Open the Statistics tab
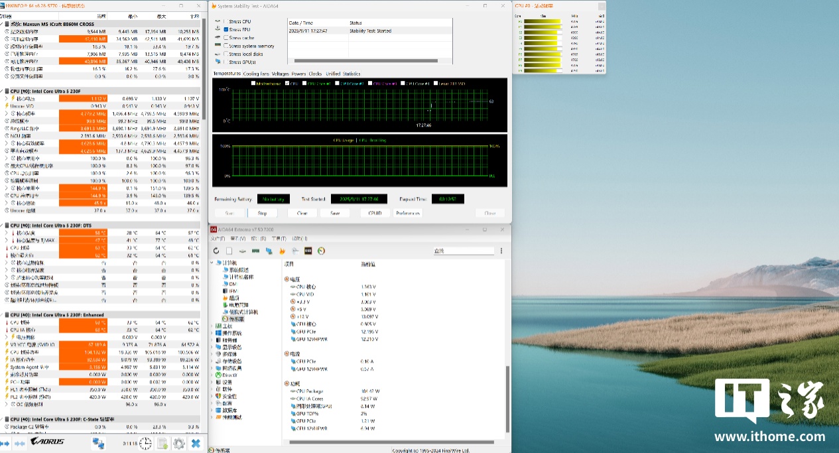The height and width of the screenshot is (453, 839). click(x=352, y=74)
